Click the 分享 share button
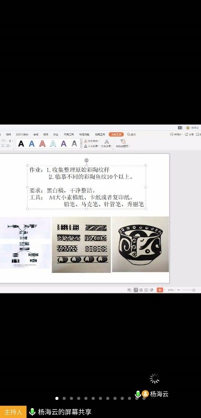This screenshot has width=201, height=418. [190, 134]
